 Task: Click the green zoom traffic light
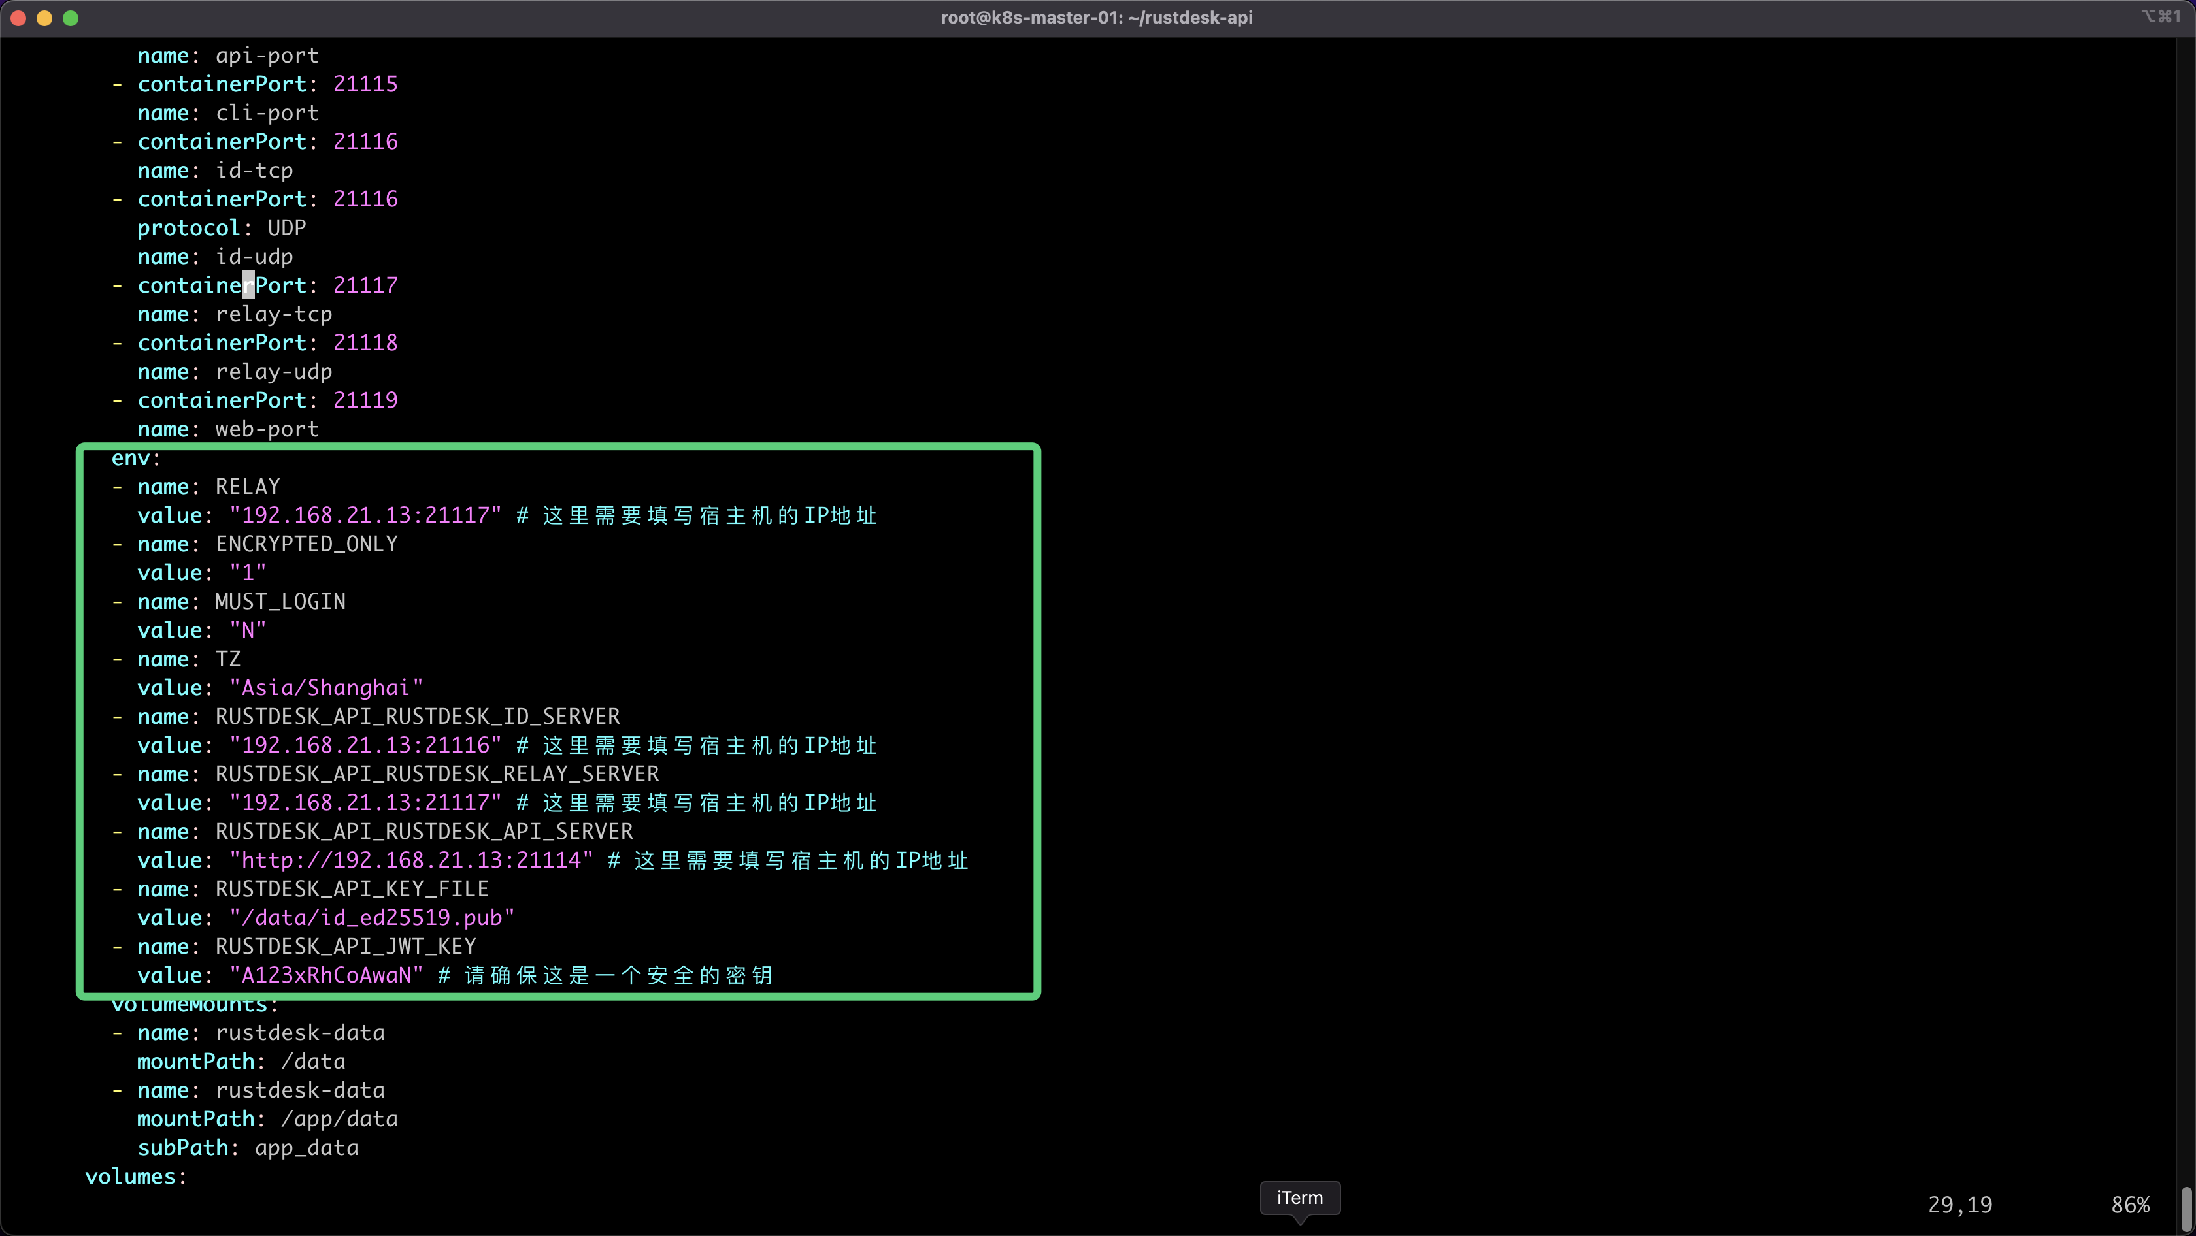[x=71, y=18]
